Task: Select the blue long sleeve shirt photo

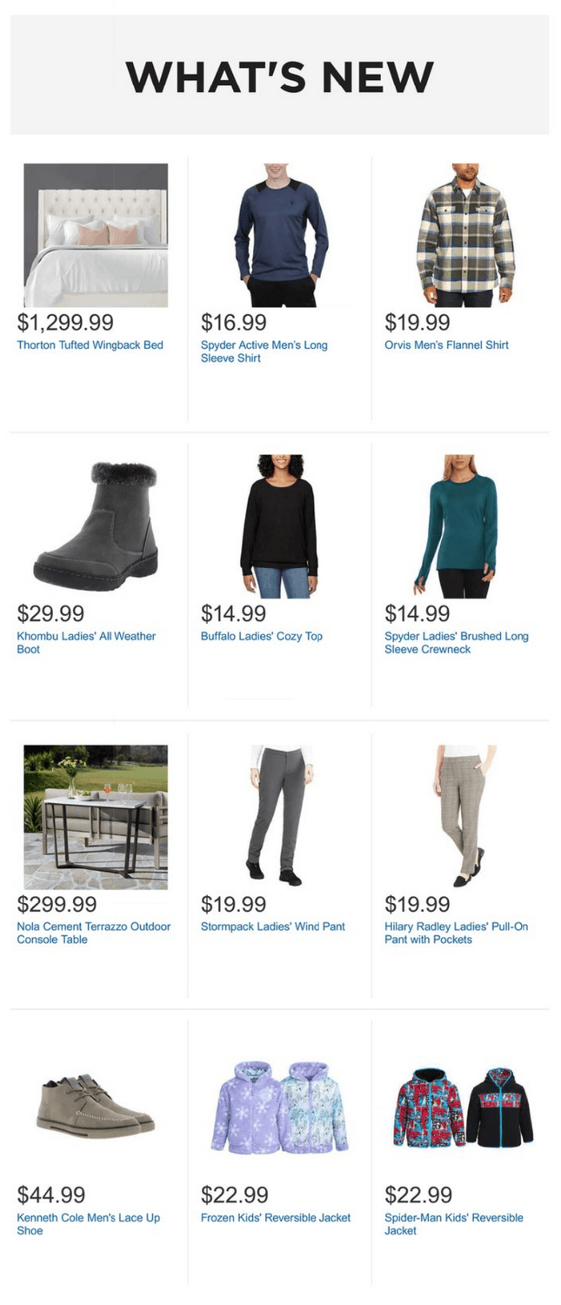Action: click(x=280, y=235)
